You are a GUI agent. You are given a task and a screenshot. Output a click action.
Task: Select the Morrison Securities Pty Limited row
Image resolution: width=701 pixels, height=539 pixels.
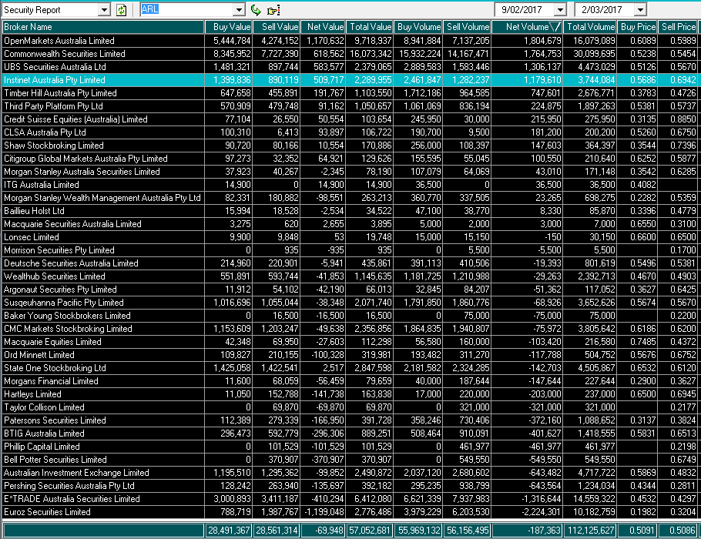pyautogui.click(x=350, y=250)
